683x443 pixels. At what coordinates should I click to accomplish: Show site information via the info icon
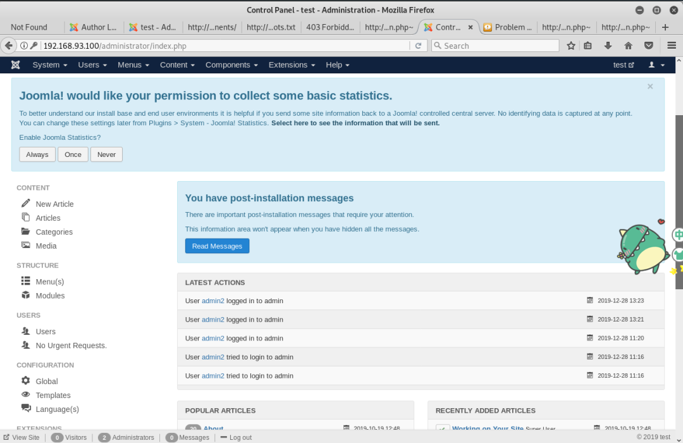coord(24,46)
